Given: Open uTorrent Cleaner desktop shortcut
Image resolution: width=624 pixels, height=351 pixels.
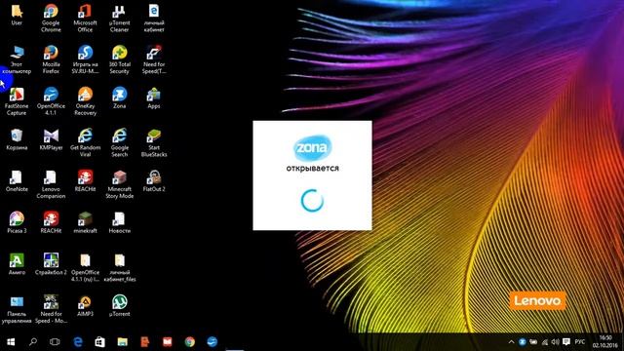Looking at the screenshot, I should pos(119,19).
